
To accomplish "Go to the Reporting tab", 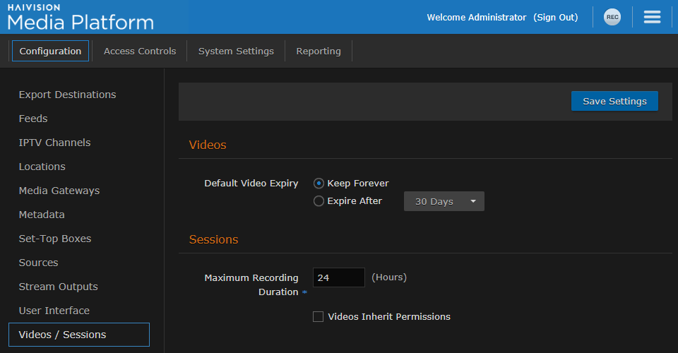I will (x=319, y=51).
